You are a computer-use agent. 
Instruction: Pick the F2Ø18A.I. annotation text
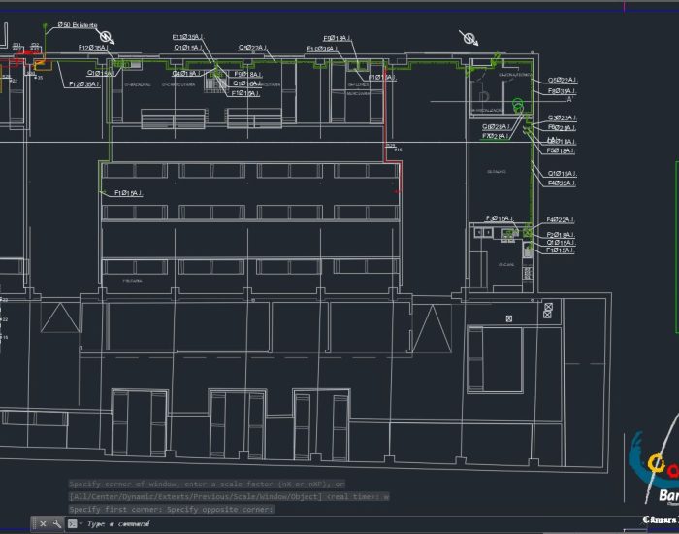(x=561, y=235)
